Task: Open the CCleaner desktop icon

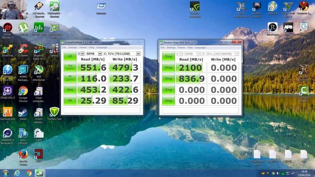Action: (x=23, y=50)
